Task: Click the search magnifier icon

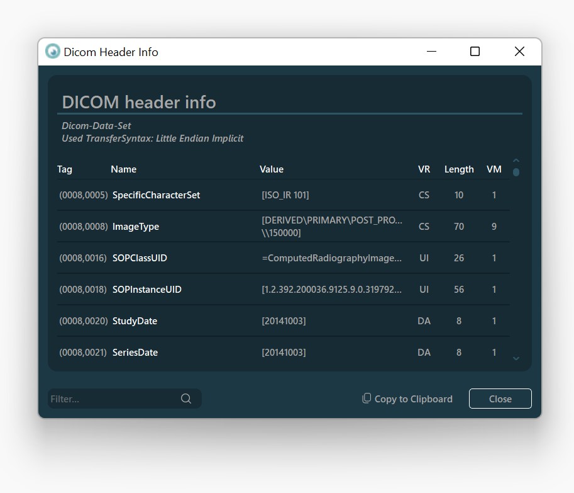Action: (186, 399)
